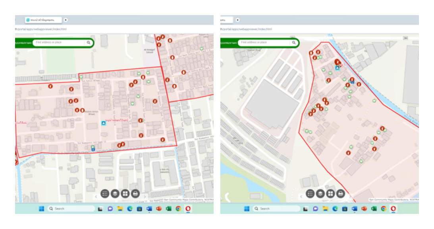The image size is (434, 229).
Task: Open a new browser tab in left window
Action: (x=66, y=19)
